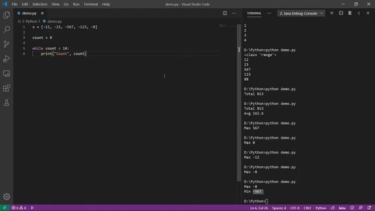Close the demo.py editor tab
The image size is (375, 211).
[42, 13]
